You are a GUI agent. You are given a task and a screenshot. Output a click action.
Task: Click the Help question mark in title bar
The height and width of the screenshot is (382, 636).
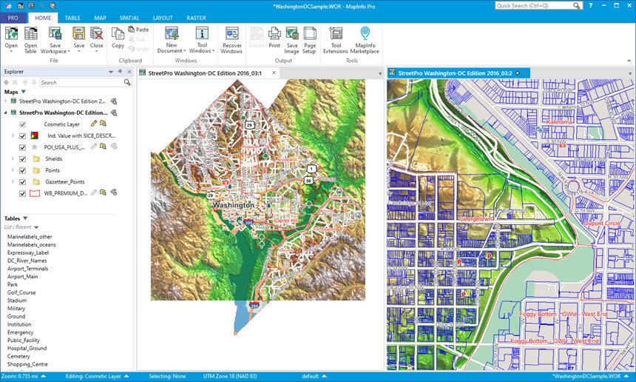point(591,6)
